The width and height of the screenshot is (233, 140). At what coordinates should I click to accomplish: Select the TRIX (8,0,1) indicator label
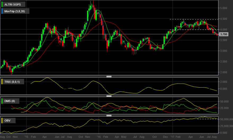[x=12, y=82]
